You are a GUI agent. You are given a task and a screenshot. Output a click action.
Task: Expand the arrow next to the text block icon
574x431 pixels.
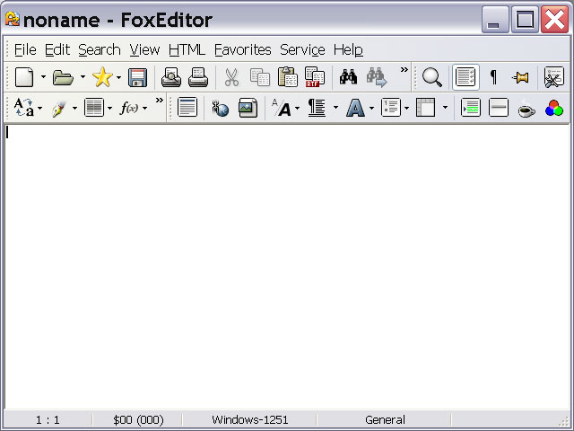pyautogui.click(x=109, y=108)
